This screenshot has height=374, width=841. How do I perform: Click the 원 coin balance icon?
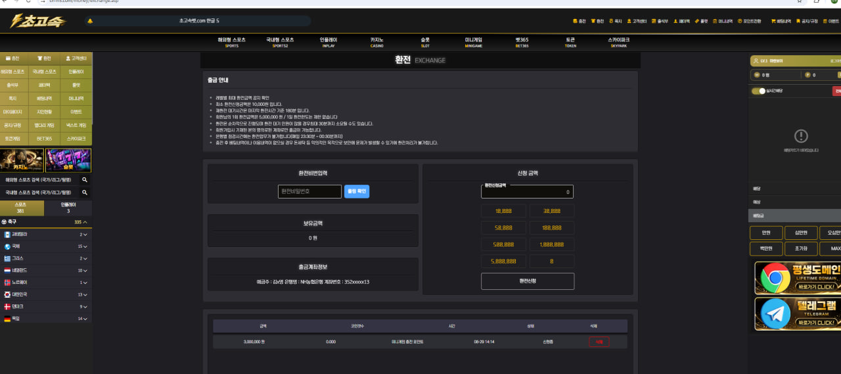click(756, 75)
